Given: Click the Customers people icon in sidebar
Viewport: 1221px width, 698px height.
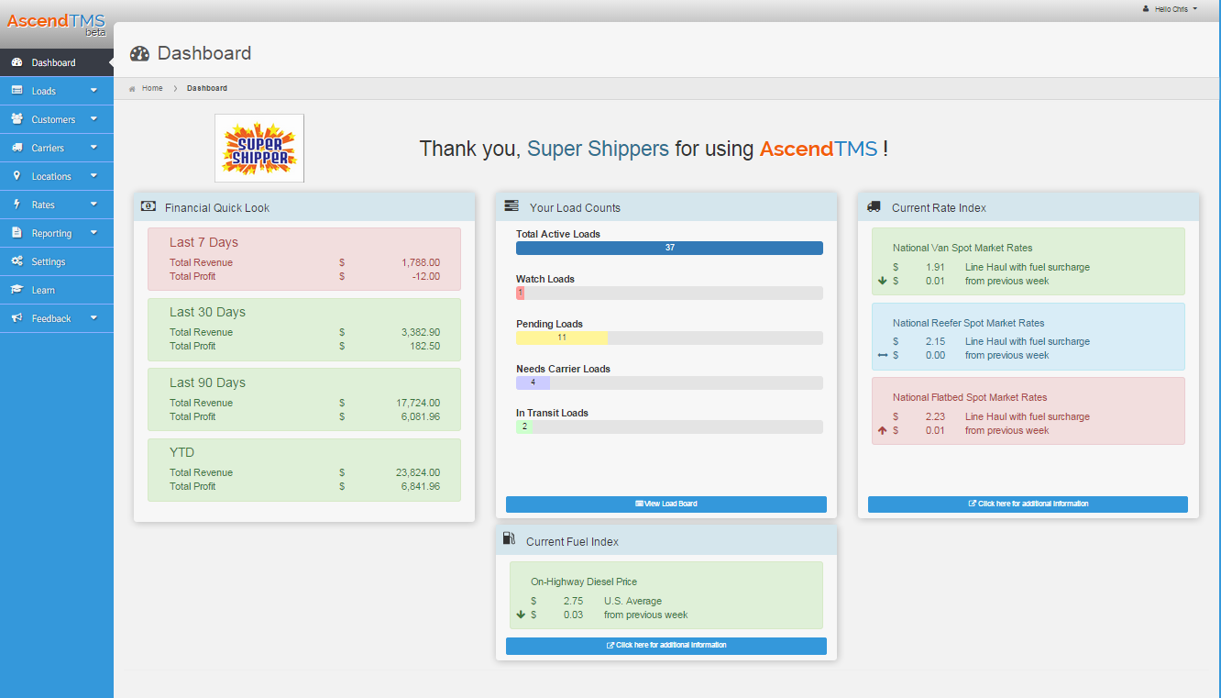Looking at the screenshot, I should click(x=16, y=119).
